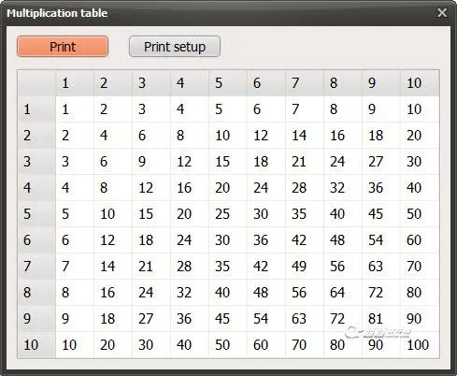Click the cell showing 64
Viewport: 457px width, 376px height.
[343, 293]
